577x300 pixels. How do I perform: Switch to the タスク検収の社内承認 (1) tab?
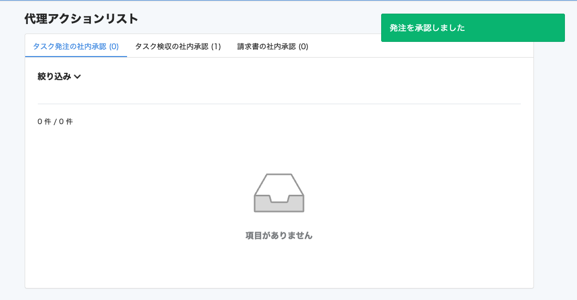(x=178, y=47)
